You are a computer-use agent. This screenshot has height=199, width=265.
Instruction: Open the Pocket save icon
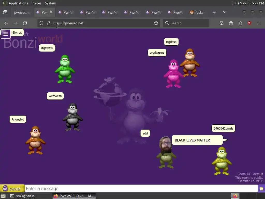coord(222,23)
